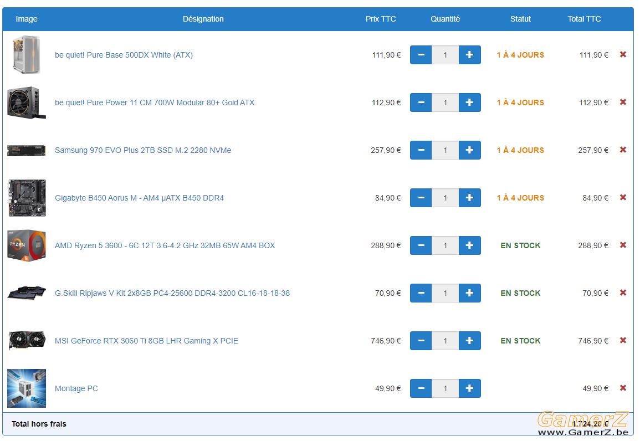Reduce Samsung 970 EVO Plus quantity

click(421, 150)
